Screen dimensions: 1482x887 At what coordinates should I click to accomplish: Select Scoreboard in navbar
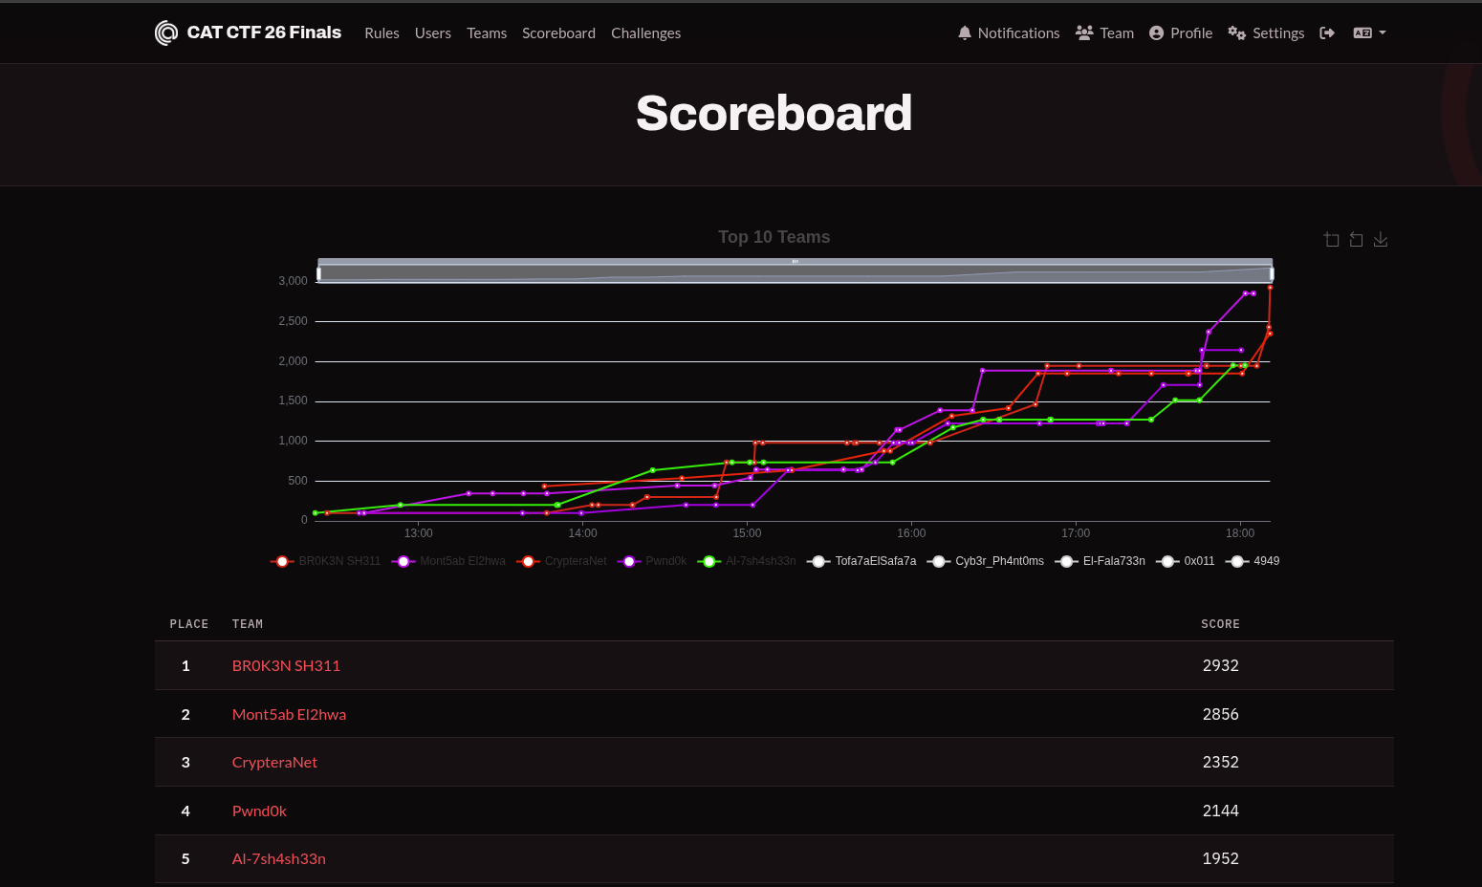click(558, 33)
